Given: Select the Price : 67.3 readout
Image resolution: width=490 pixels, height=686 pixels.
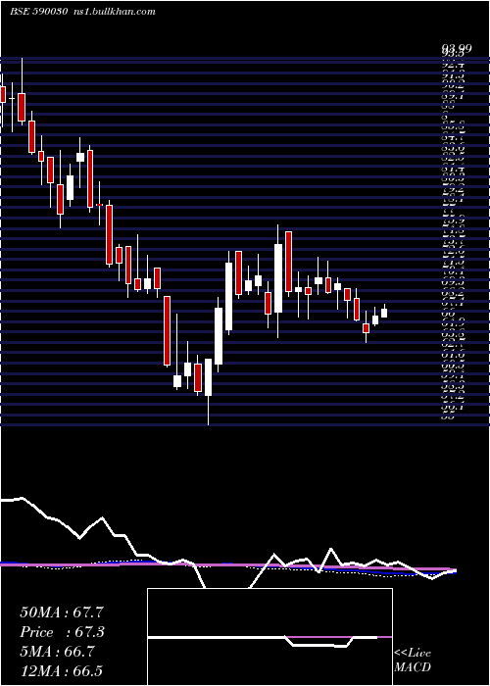Looking at the screenshot, I should tap(63, 632).
